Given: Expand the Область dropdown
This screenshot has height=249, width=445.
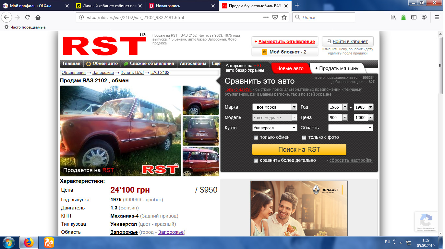Looking at the screenshot, I should [x=351, y=128].
